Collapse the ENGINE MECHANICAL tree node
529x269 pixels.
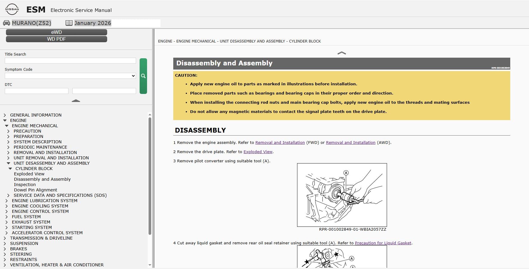7,126
